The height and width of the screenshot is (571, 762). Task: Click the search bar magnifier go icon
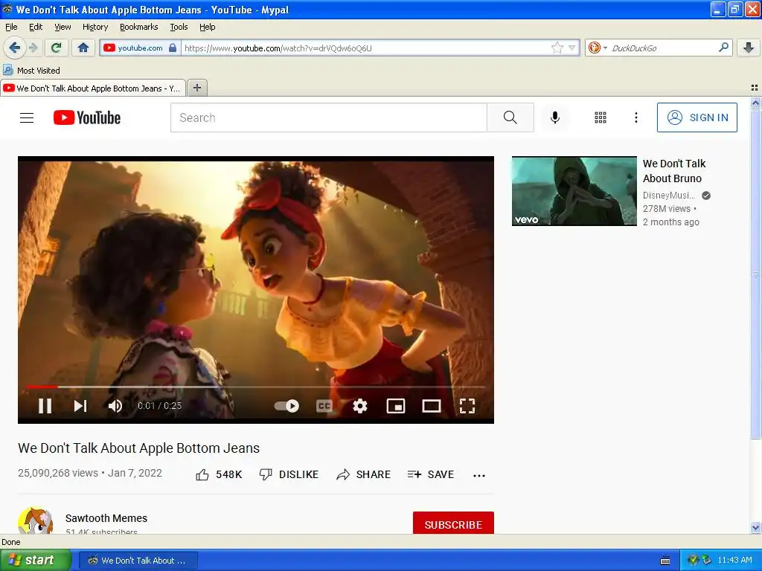tap(723, 48)
